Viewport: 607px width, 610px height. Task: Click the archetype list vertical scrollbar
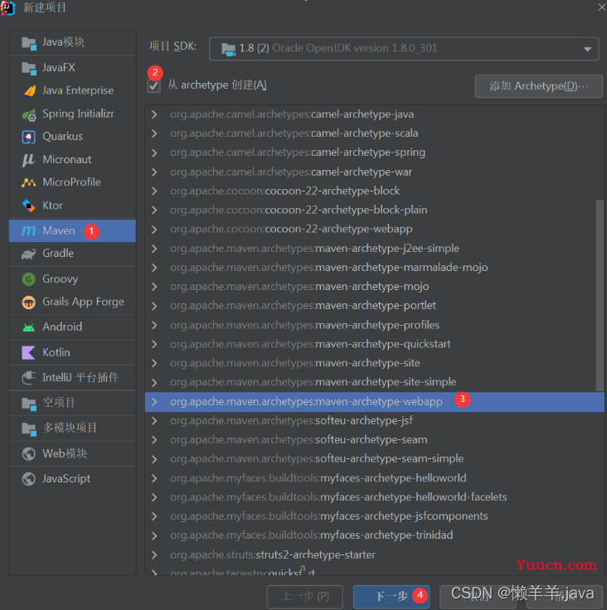[600, 296]
